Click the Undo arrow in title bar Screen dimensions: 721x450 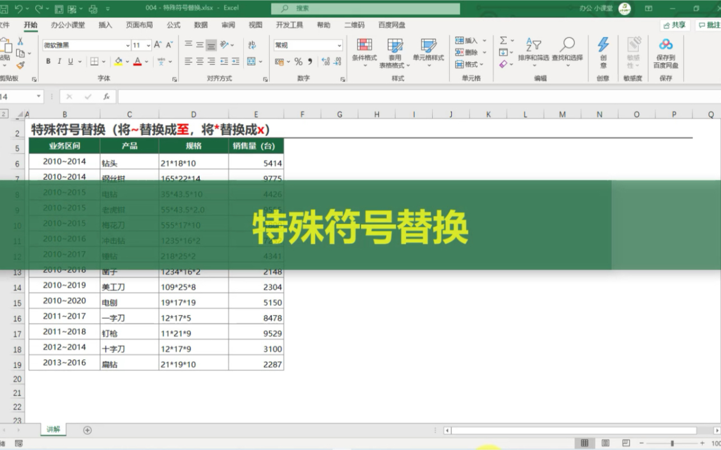coord(19,8)
